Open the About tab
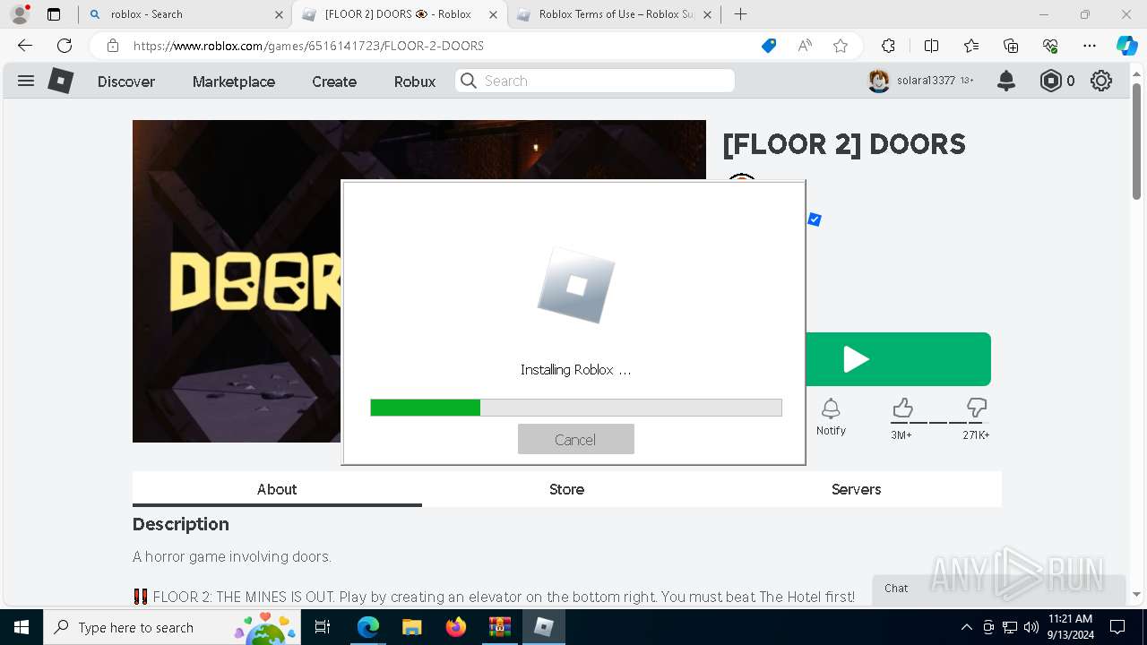 [x=277, y=489]
